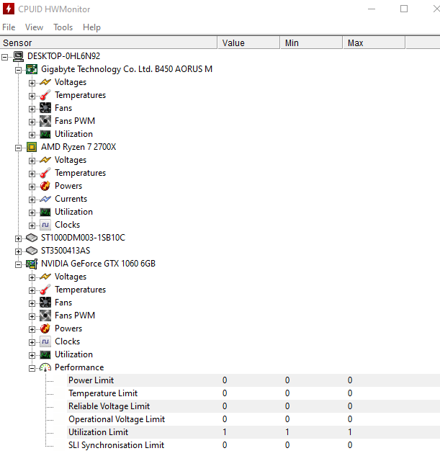Image resolution: width=440 pixels, height=474 pixels.
Task: Collapse the AMD Ryzen 7 2700X node
Action: click(x=19, y=148)
